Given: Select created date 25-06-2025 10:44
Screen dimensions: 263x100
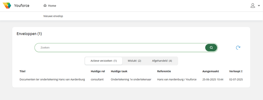Looking at the screenshot, I should [x=213, y=80].
